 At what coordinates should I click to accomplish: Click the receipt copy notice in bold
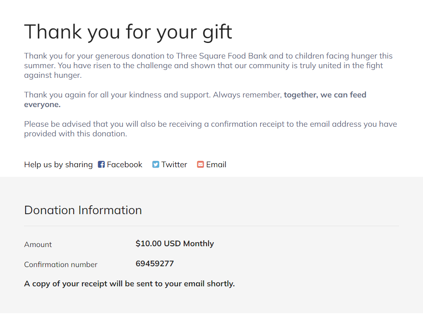pyautogui.click(x=129, y=284)
